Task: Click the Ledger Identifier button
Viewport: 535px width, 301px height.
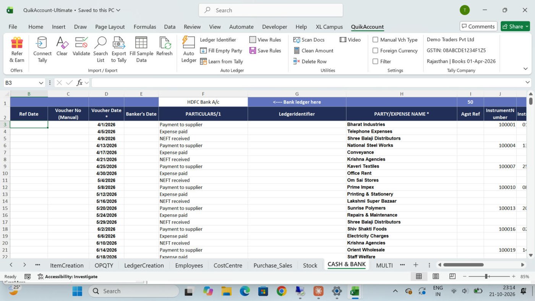Action: pyautogui.click(x=218, y=40)
